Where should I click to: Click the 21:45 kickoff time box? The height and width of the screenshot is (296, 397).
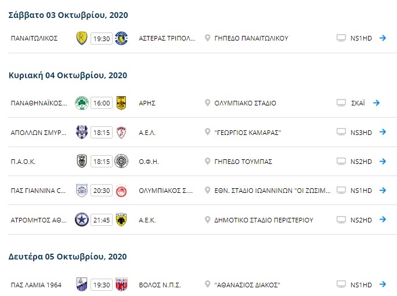(x=102, y=220)
